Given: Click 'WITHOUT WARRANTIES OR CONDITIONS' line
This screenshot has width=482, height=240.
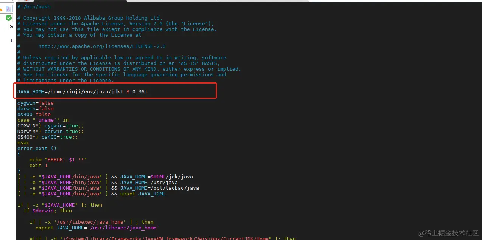Looking at the screenshot, I should tap(129, 69).
